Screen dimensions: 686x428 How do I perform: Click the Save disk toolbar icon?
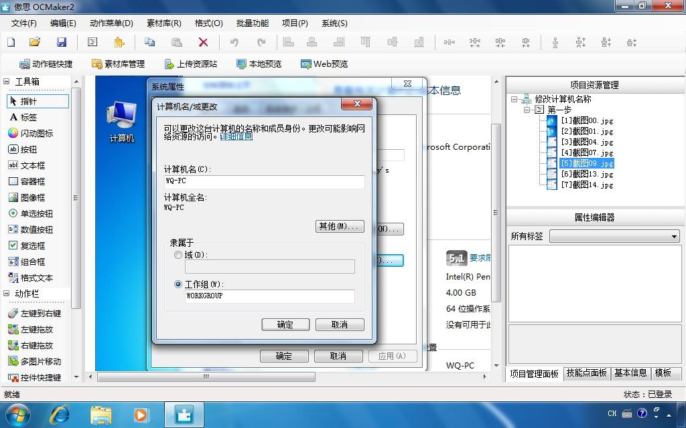pyautogui.click(x=62, y=42)
